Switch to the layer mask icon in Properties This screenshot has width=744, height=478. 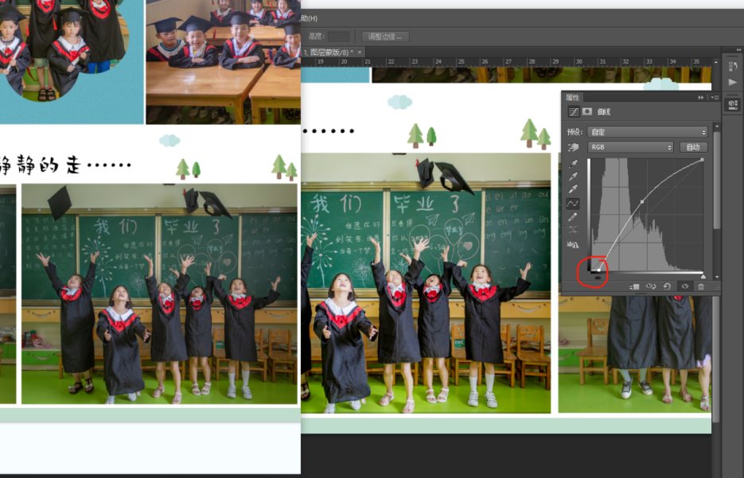coord(587,111)
